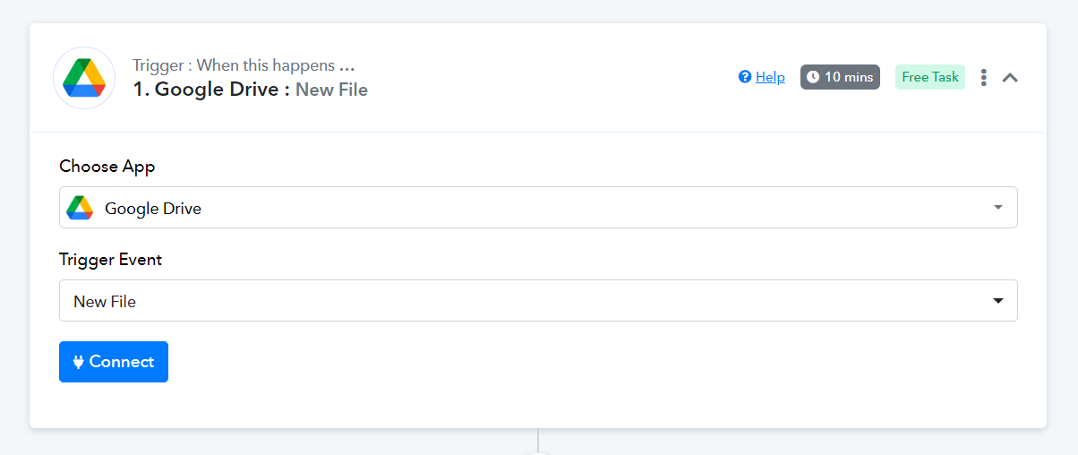Click the green Free Task badge
The height and width of the screenshot is (455, 1078).
tap(930, 77)
